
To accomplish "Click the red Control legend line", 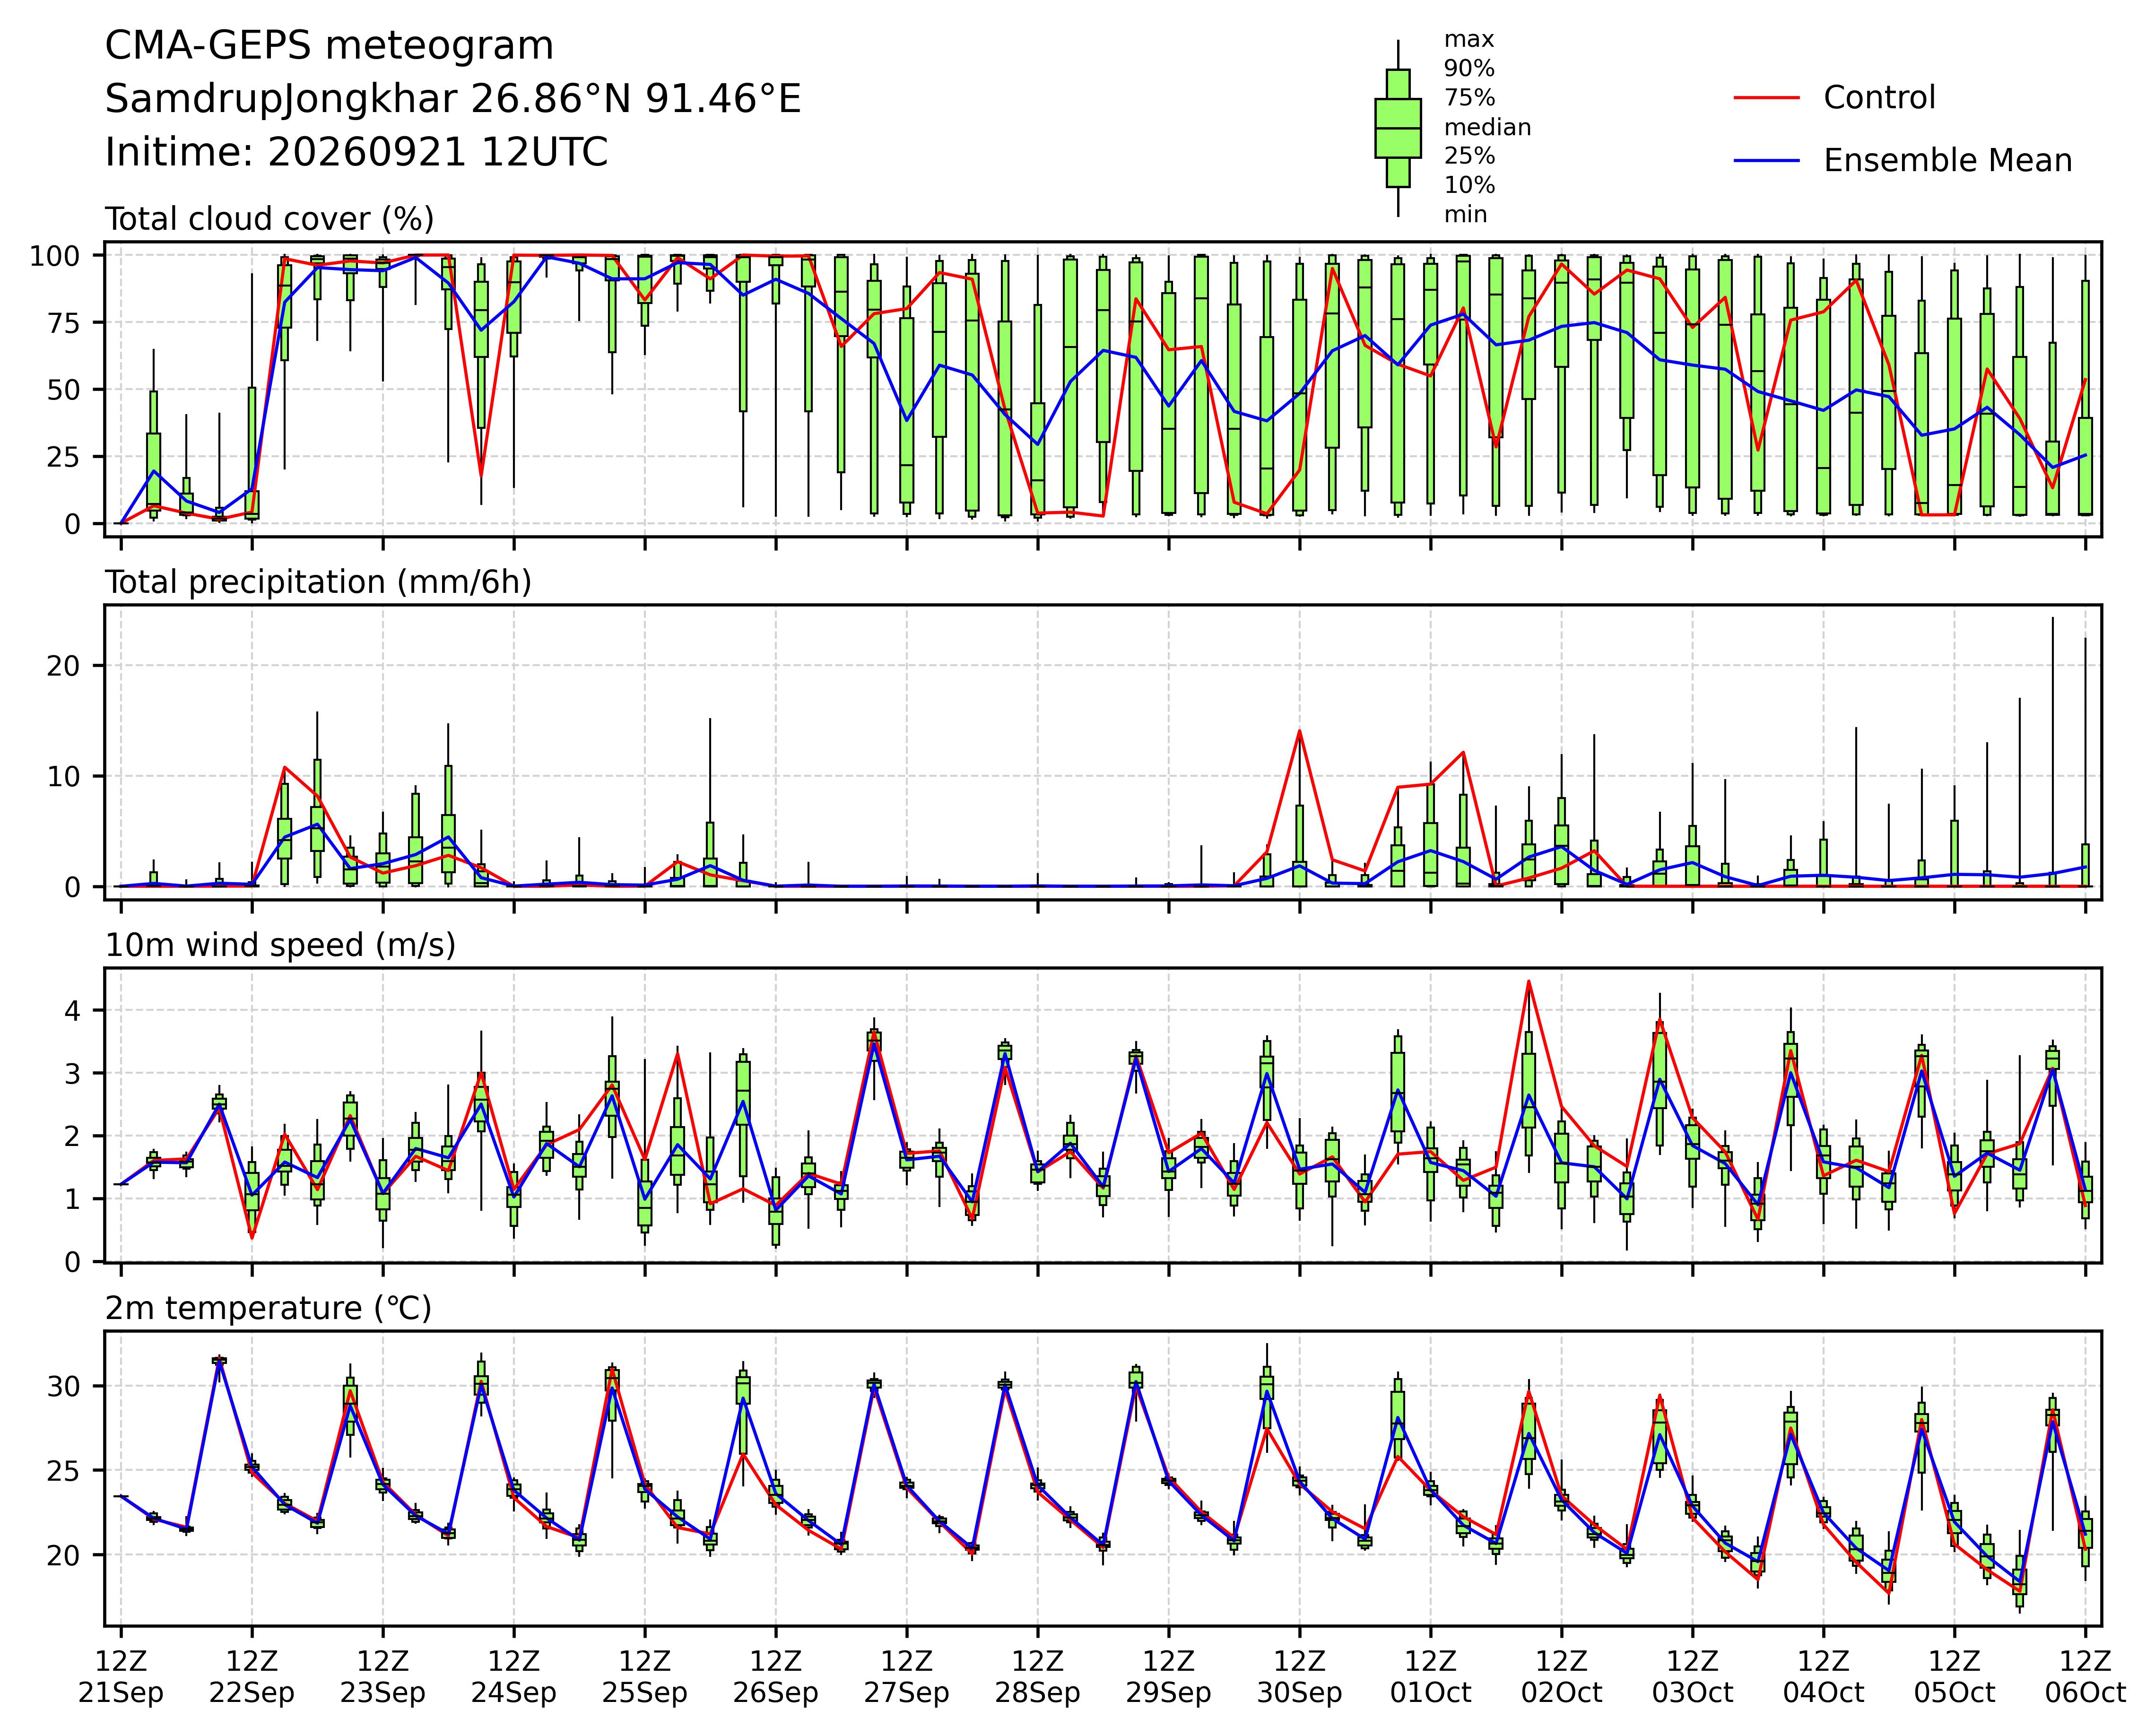I will click(x=1767, y=98).
